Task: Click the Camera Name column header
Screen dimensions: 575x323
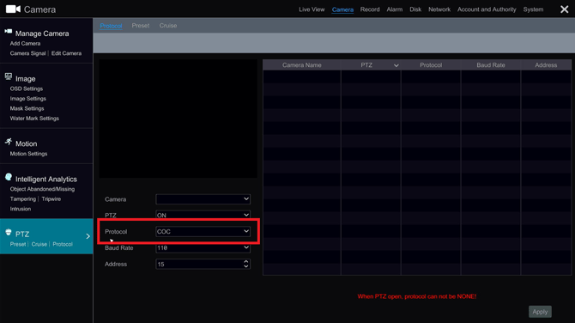Action: (x=302, y=65)
